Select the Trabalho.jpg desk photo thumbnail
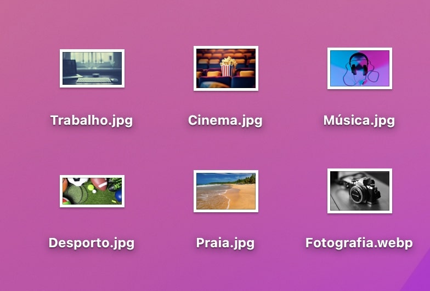This screenshot has height=291, width=430. click(x=92, y=68)
